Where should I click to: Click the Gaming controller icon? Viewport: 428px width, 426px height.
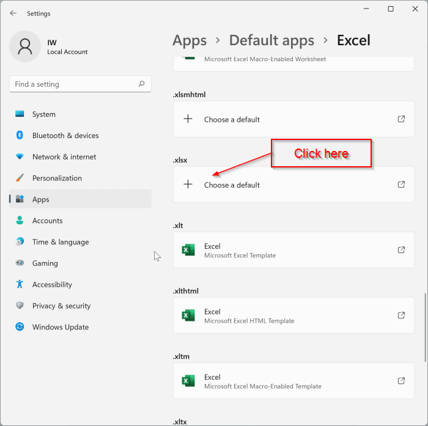coord(20,263)
